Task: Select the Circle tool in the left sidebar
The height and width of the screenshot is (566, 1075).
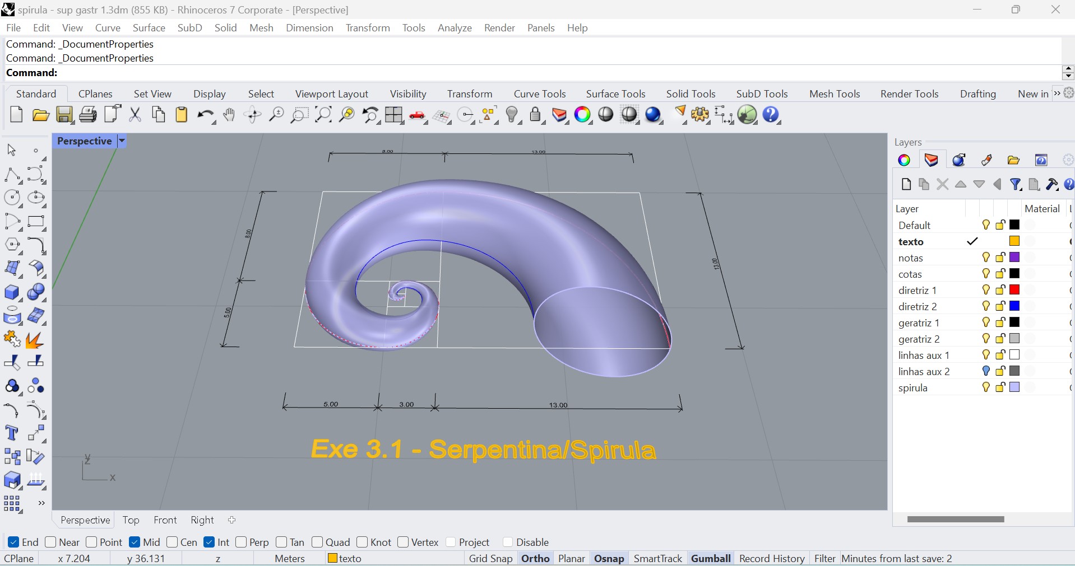Action: click(12, 198)
